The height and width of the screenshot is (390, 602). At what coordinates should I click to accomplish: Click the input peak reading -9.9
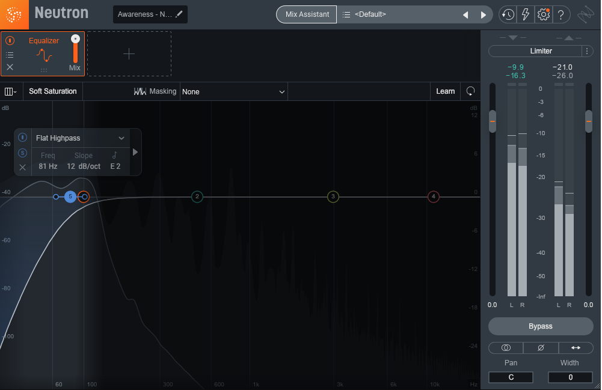pyautogui.click(x=515, y=67)
